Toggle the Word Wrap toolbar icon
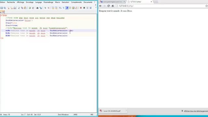 (x=60, y=8)
